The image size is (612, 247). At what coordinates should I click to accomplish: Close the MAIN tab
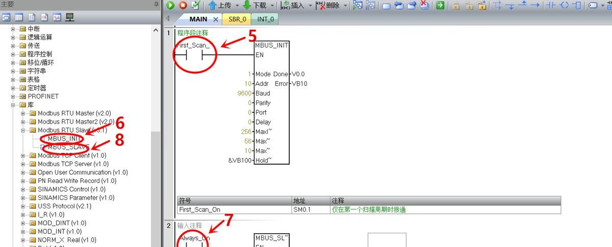click(x=216, y=19)
